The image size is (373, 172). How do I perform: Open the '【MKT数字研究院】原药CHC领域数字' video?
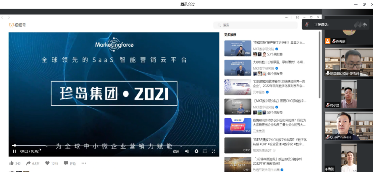click(279, 101)
